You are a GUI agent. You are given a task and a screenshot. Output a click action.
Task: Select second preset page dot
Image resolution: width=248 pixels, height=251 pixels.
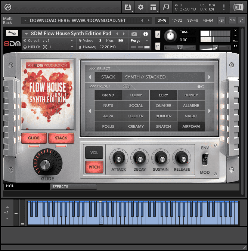tap(203, 87)
